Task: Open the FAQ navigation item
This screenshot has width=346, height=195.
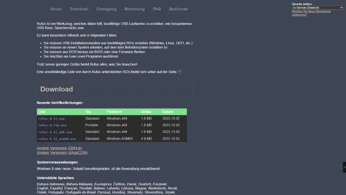Action: point(157,9)
